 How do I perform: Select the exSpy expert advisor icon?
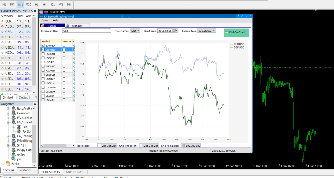(x=13, y=154)
